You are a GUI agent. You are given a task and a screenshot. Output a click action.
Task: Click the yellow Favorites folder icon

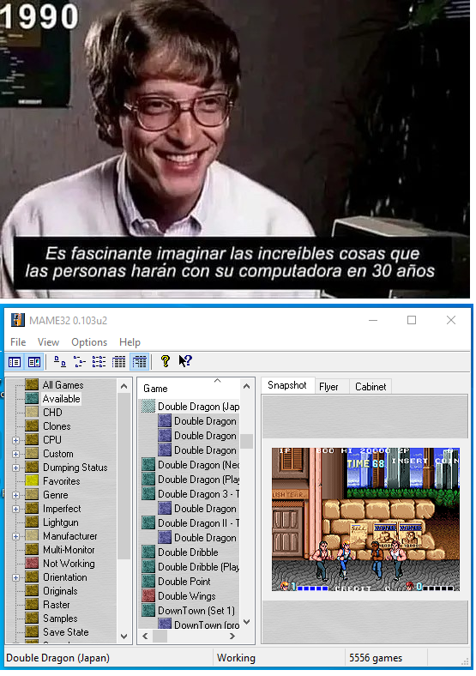(32, 480)
